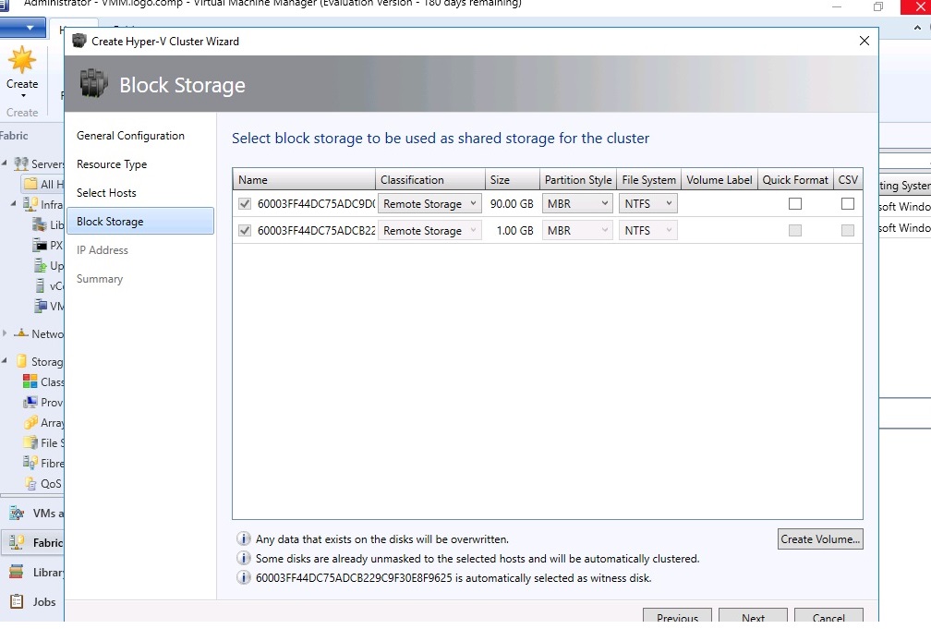
Task: Open File System dropdown for 90.00 GB disk
Action: pyautogui.click(x=647, y=204)
